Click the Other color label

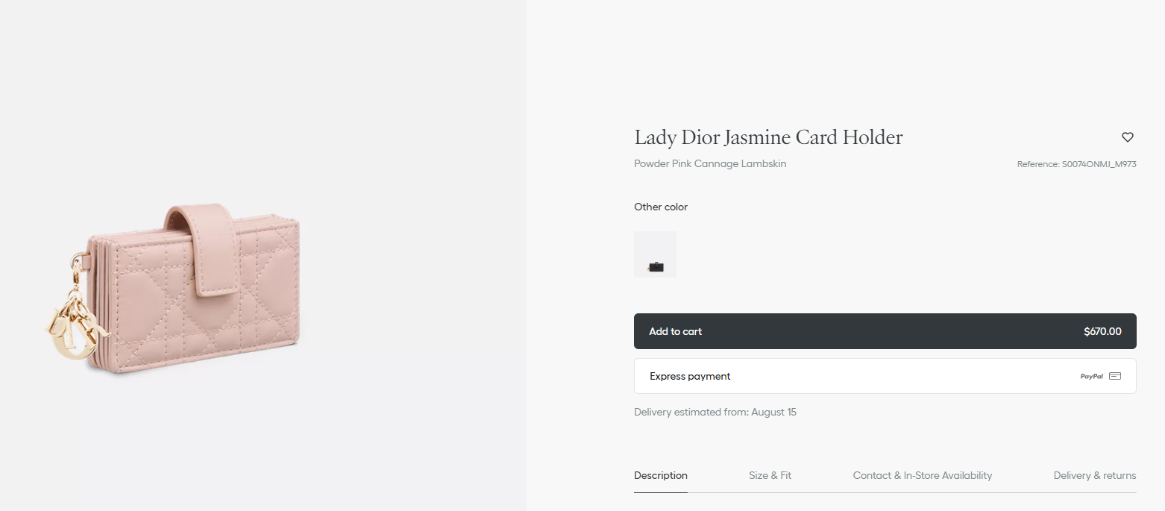tap(660, 207)
